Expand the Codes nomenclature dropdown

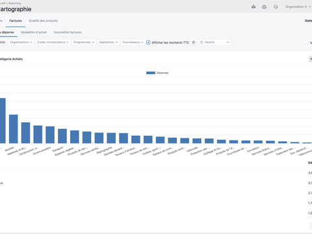point(53,42)
